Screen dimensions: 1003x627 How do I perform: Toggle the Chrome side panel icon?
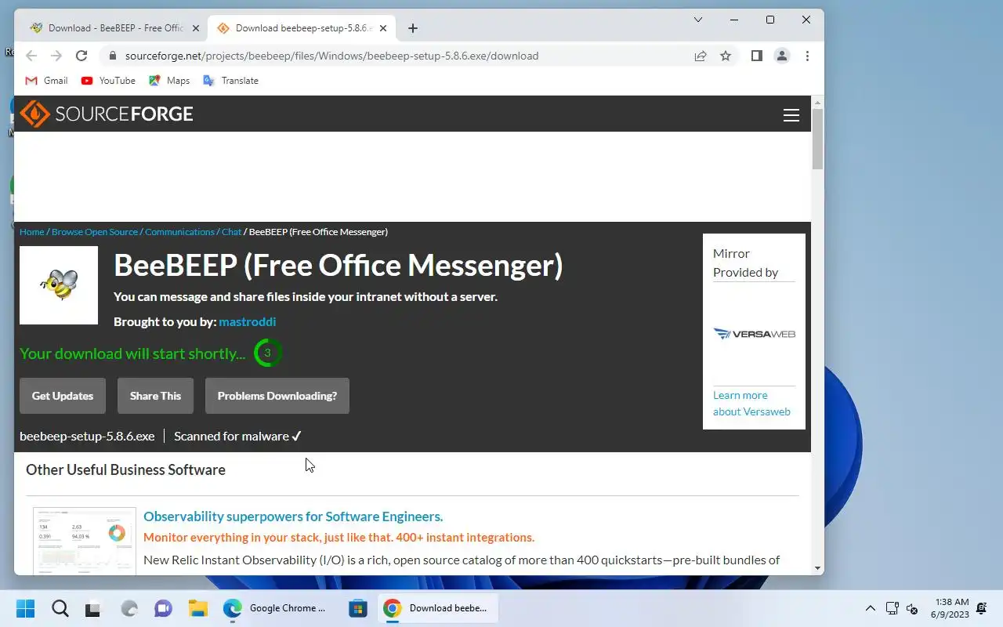pyautogui.click(x=756, y=56)
